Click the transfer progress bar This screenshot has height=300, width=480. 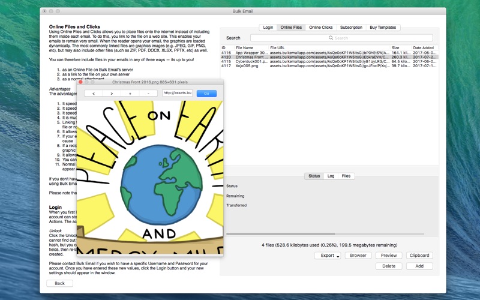(x=325, y=234)
